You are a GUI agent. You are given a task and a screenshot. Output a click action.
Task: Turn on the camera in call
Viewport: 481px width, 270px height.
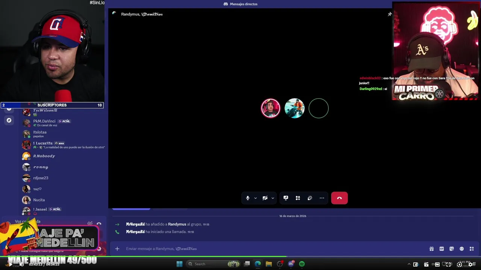pyautogui.click(x=265, y=198)
